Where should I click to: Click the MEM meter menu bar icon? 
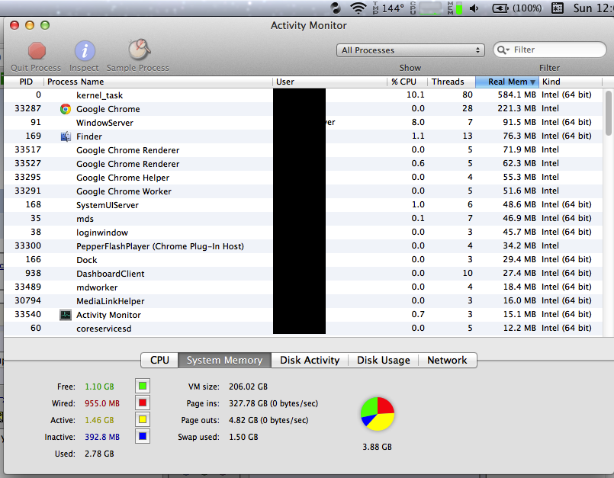(455, 8)
